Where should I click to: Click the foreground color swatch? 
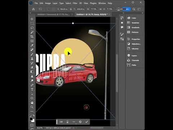(x=31, y=119)
